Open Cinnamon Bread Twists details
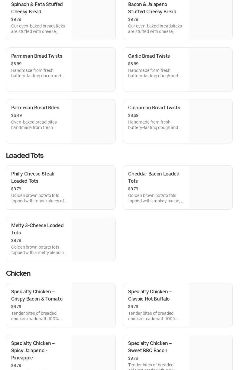This screenshot has width=243, height=370. click(154, 108)
